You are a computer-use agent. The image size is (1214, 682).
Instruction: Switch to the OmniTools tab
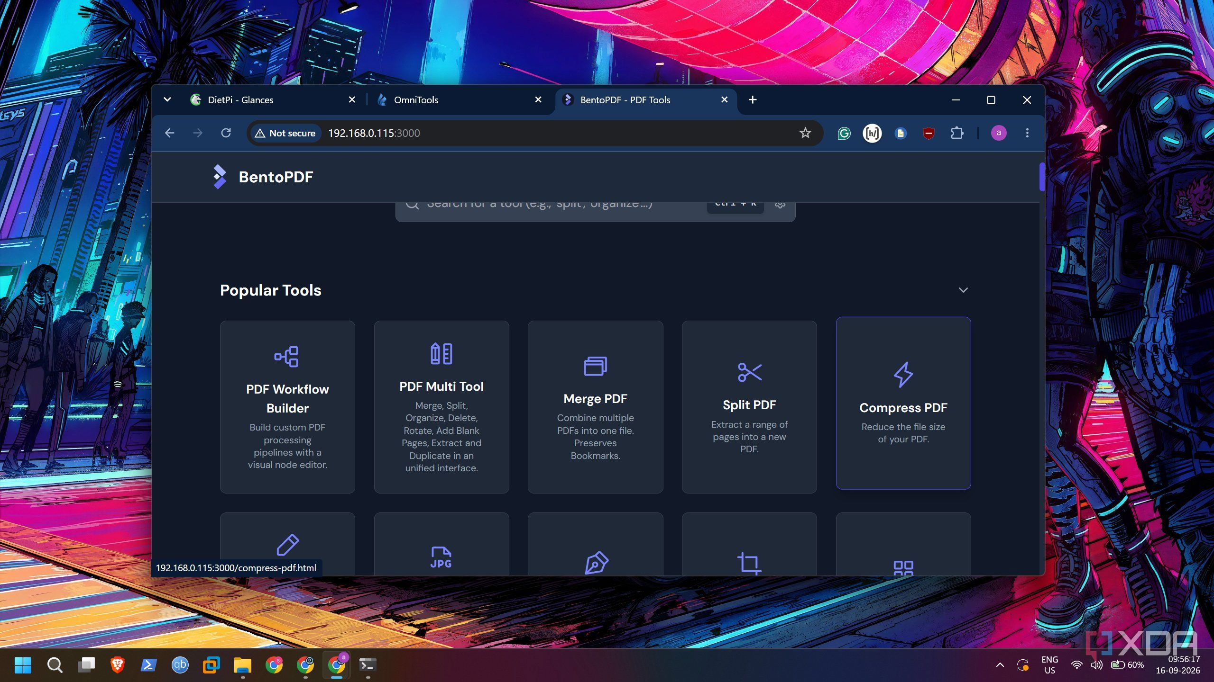pyautogui.click(x=459, y=100)
